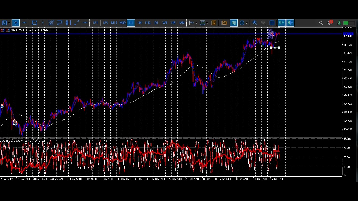
Task: Open the chart profile icon at toolbar start
Action: 4,23
